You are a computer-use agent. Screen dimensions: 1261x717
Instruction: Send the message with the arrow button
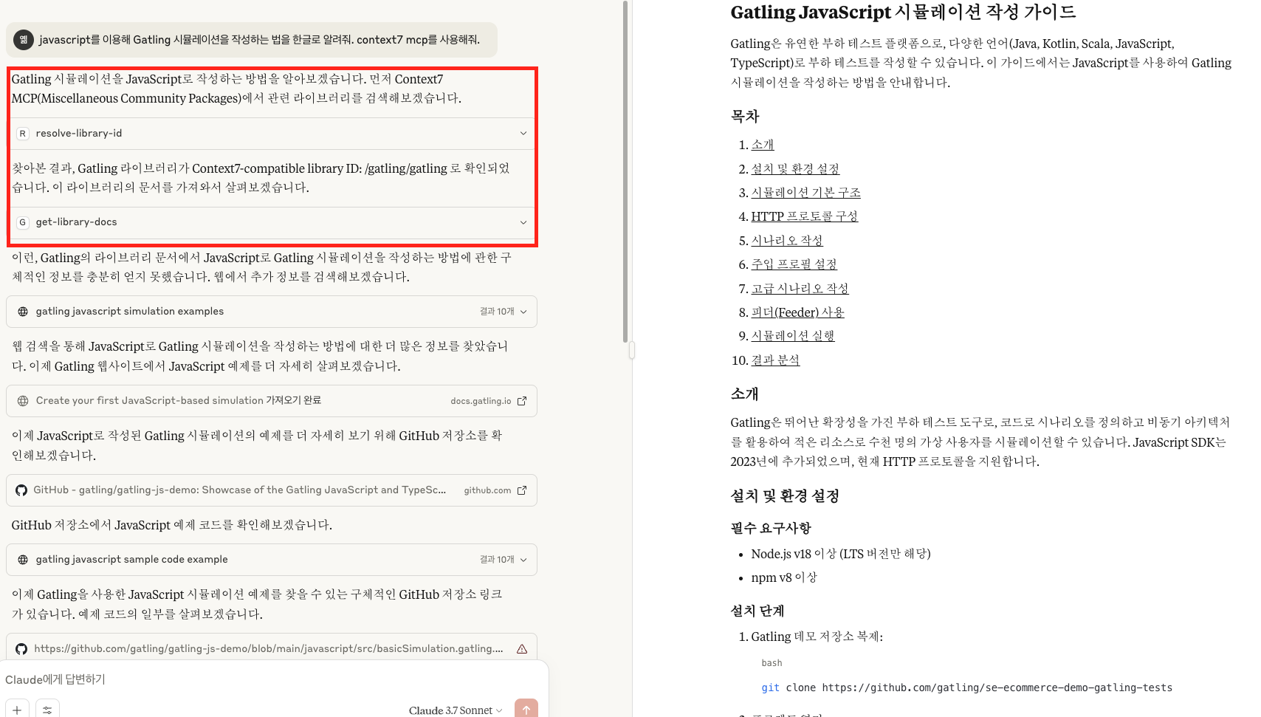[526, 709]
